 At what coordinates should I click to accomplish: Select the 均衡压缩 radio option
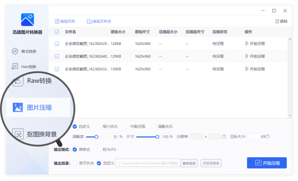(126, 126)
